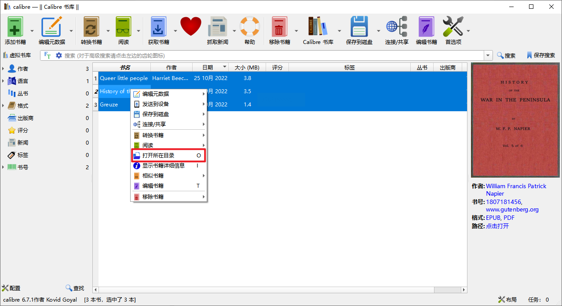562x306 pixels.
Task: Open dropdown arrow next to Edit metadata
Action: pyautogui.click(x=71, y=31)
